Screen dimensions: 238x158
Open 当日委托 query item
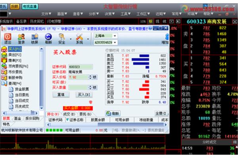(22, 95)
